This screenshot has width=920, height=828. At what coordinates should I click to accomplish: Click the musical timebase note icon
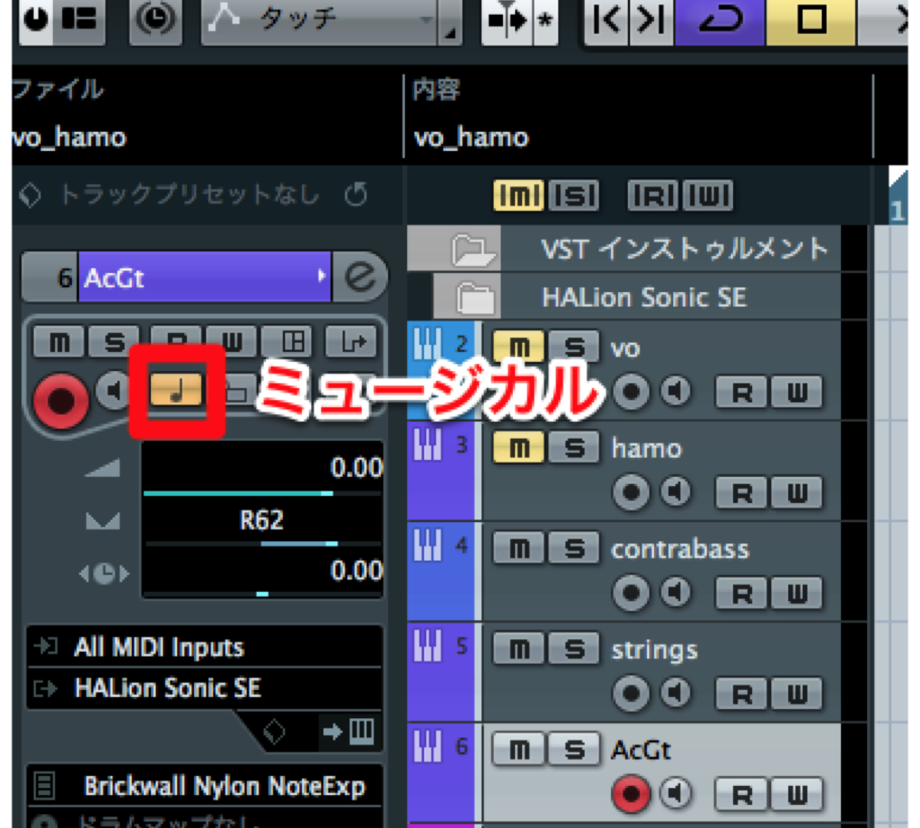pos(176,390)
